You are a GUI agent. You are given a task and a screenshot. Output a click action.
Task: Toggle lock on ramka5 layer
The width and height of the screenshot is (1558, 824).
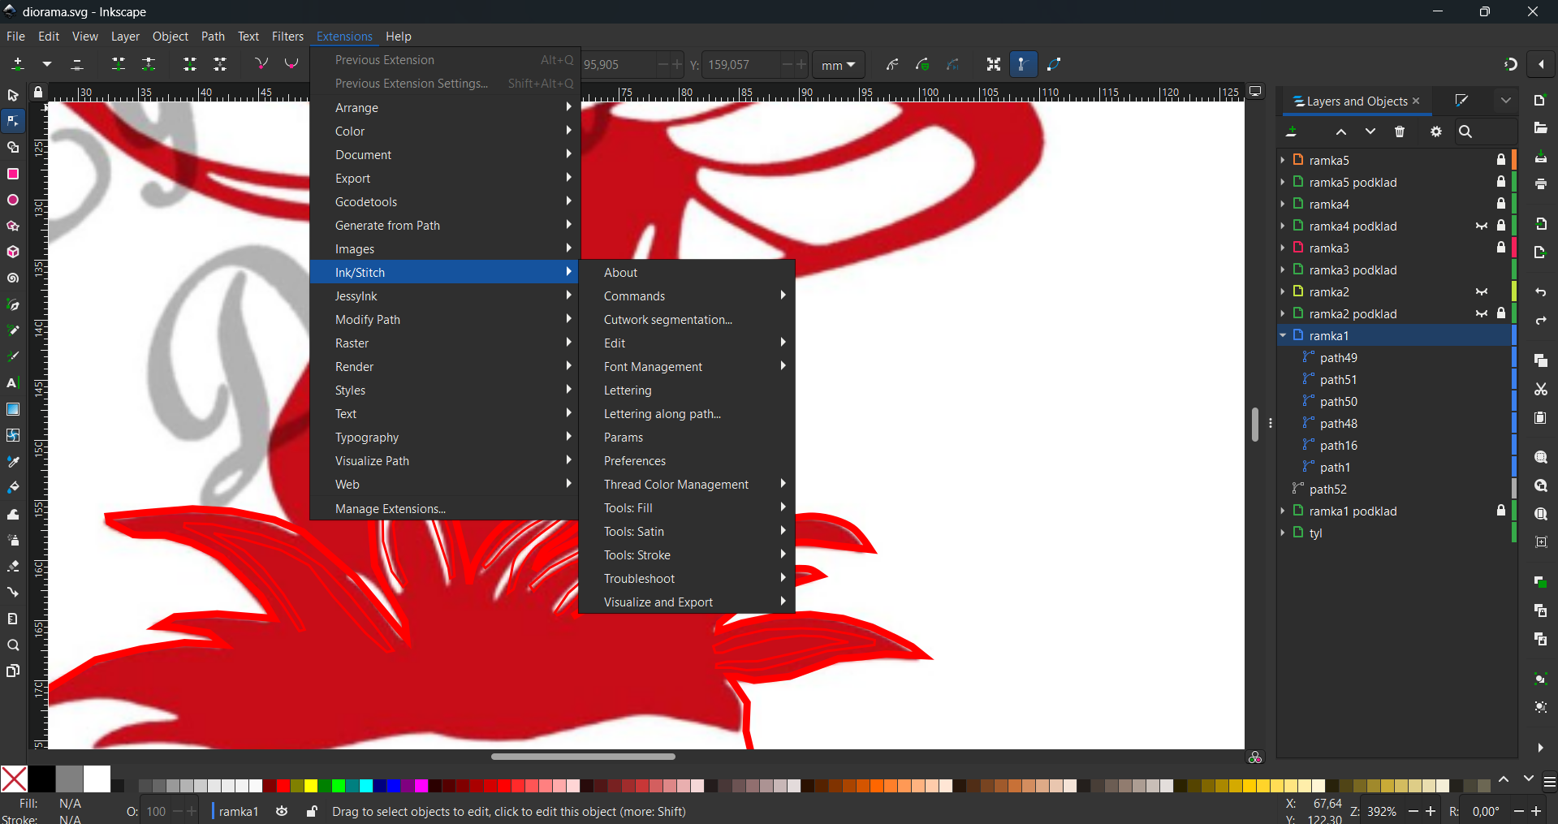tap(1501, 160)
